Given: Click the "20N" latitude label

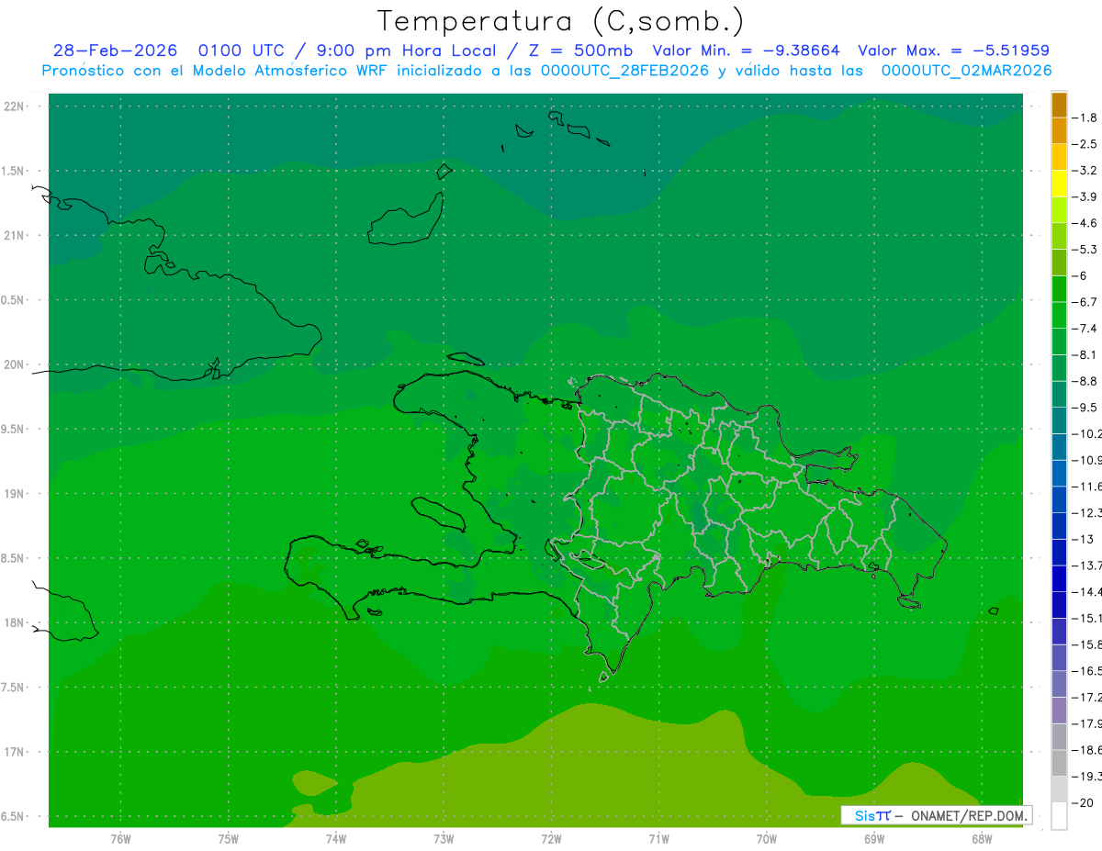Looking at the screenshot, I should pyautogui.click(x=16, y=364).
